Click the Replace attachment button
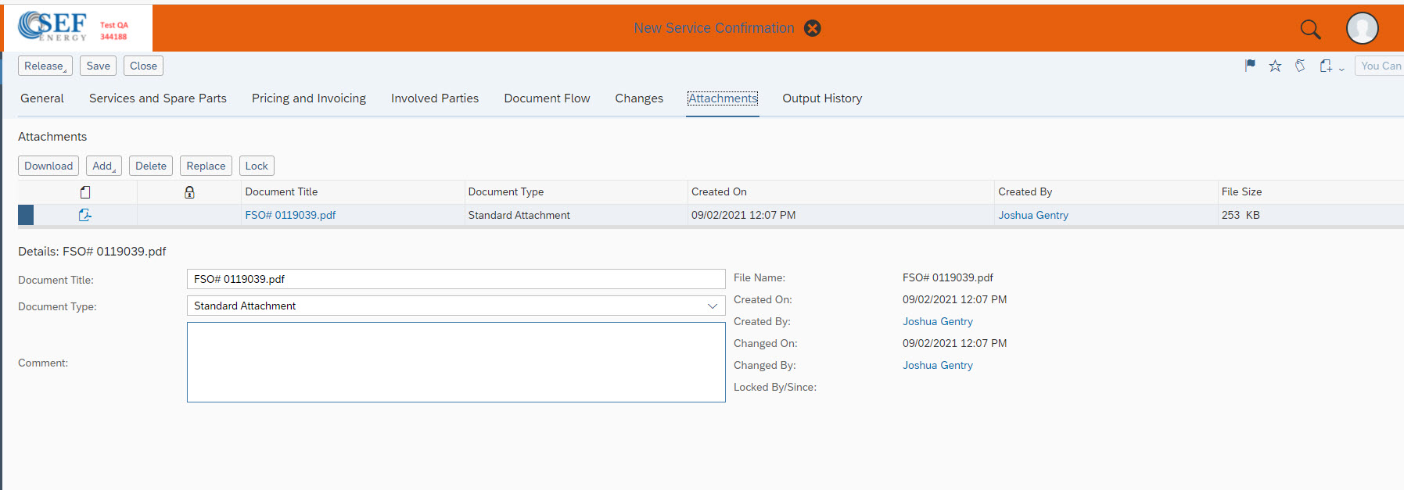This screenshot has width=1404, height=490. (206, 166)
